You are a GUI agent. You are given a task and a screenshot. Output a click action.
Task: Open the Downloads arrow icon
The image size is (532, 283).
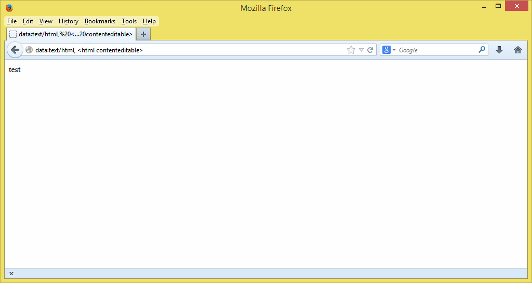(x=499, y=50)
